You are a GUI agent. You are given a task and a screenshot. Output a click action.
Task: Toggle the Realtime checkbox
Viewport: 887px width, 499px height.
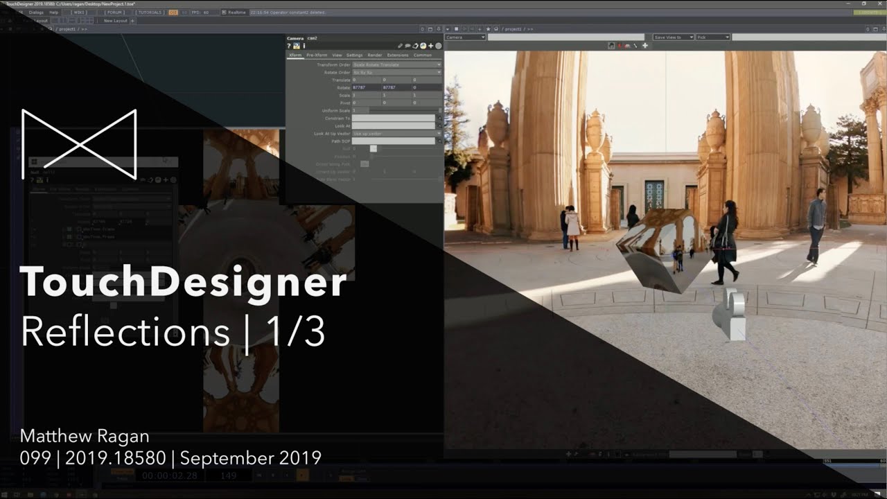point(223,12)
